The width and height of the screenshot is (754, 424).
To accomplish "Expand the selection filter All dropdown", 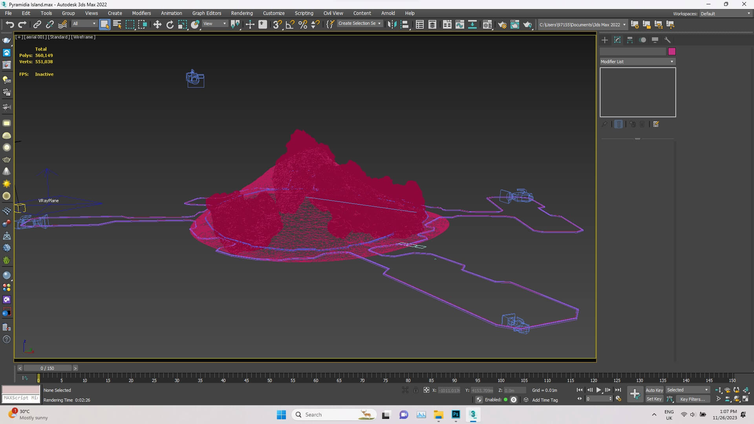I will click(84, 24).
